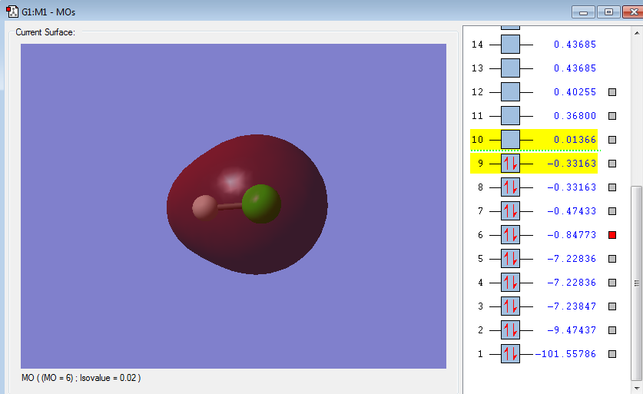The height and width of the screenshot is (394, 643).
Task: Maximize the G1:M1 MOs window
Action: pos(608,12)
